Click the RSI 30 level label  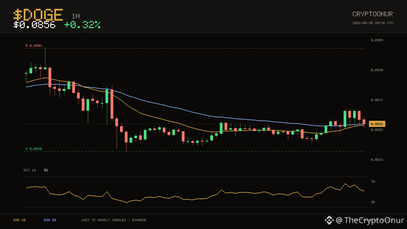tap(373, 202)
